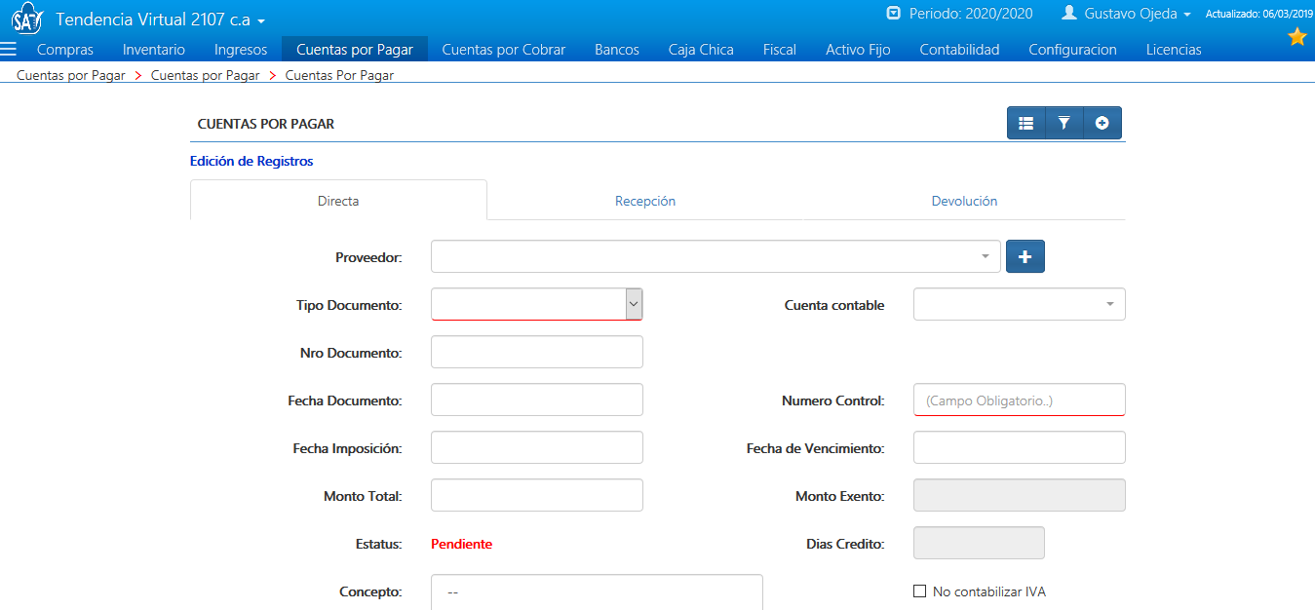Open the Proveedor dropdown
This screenshot has height=610, width=1315.
point(716,256)
